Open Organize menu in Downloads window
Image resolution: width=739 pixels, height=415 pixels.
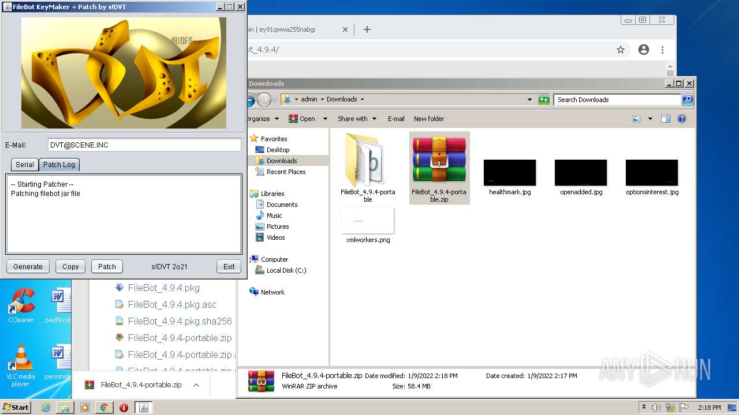click(262, 119)
